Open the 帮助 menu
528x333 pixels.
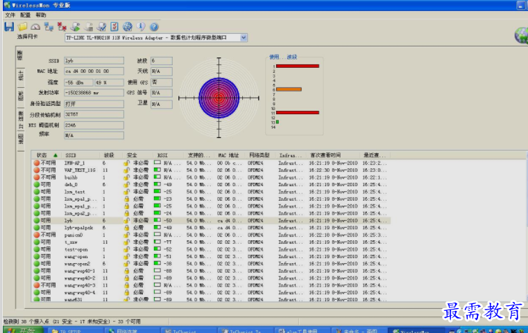click(41, 15)
